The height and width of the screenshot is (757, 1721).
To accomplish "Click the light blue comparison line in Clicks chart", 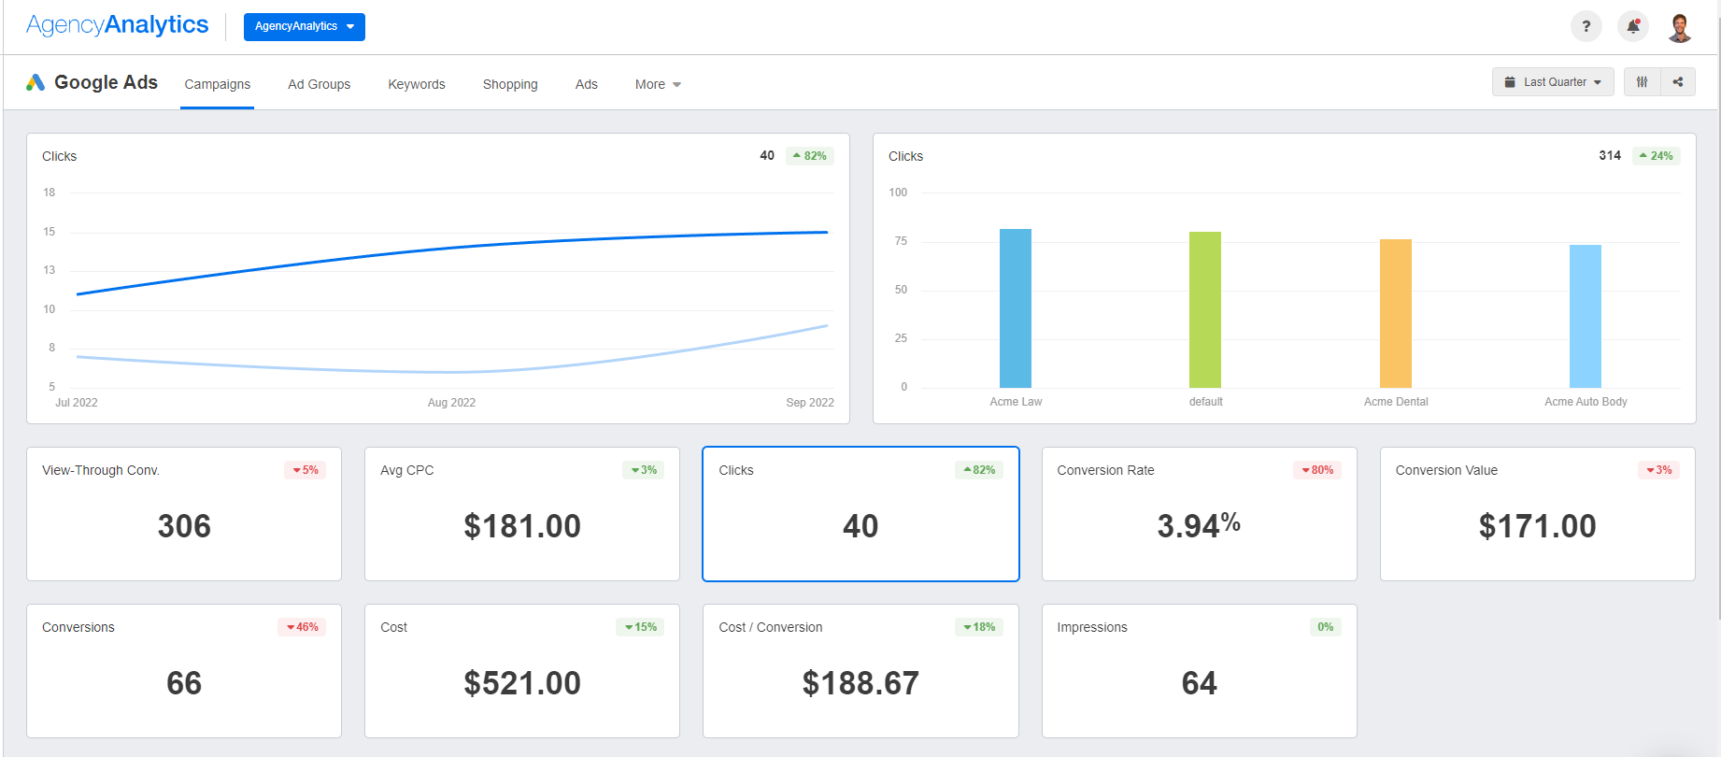I will (x=452, y=372).
